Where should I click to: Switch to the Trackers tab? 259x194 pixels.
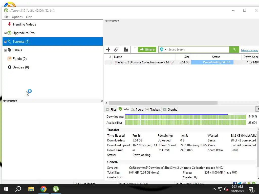click(x=153, y=110)
